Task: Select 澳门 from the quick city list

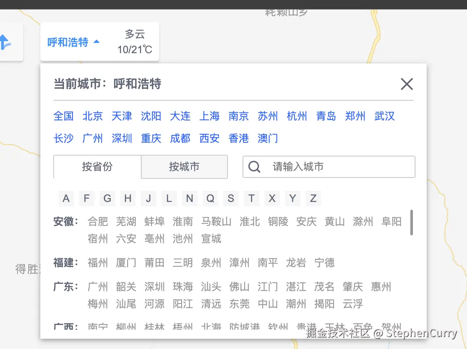Action: pyautogui.click(x=267, y=138)
